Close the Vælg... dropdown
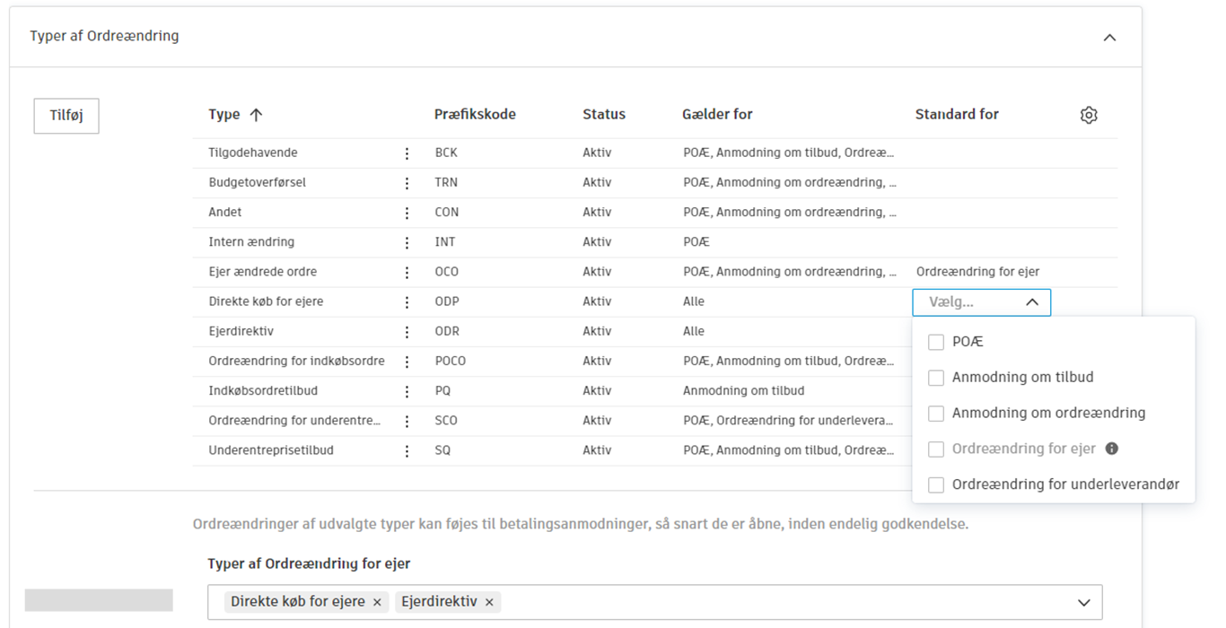1226x628 pixels. 1031,302
